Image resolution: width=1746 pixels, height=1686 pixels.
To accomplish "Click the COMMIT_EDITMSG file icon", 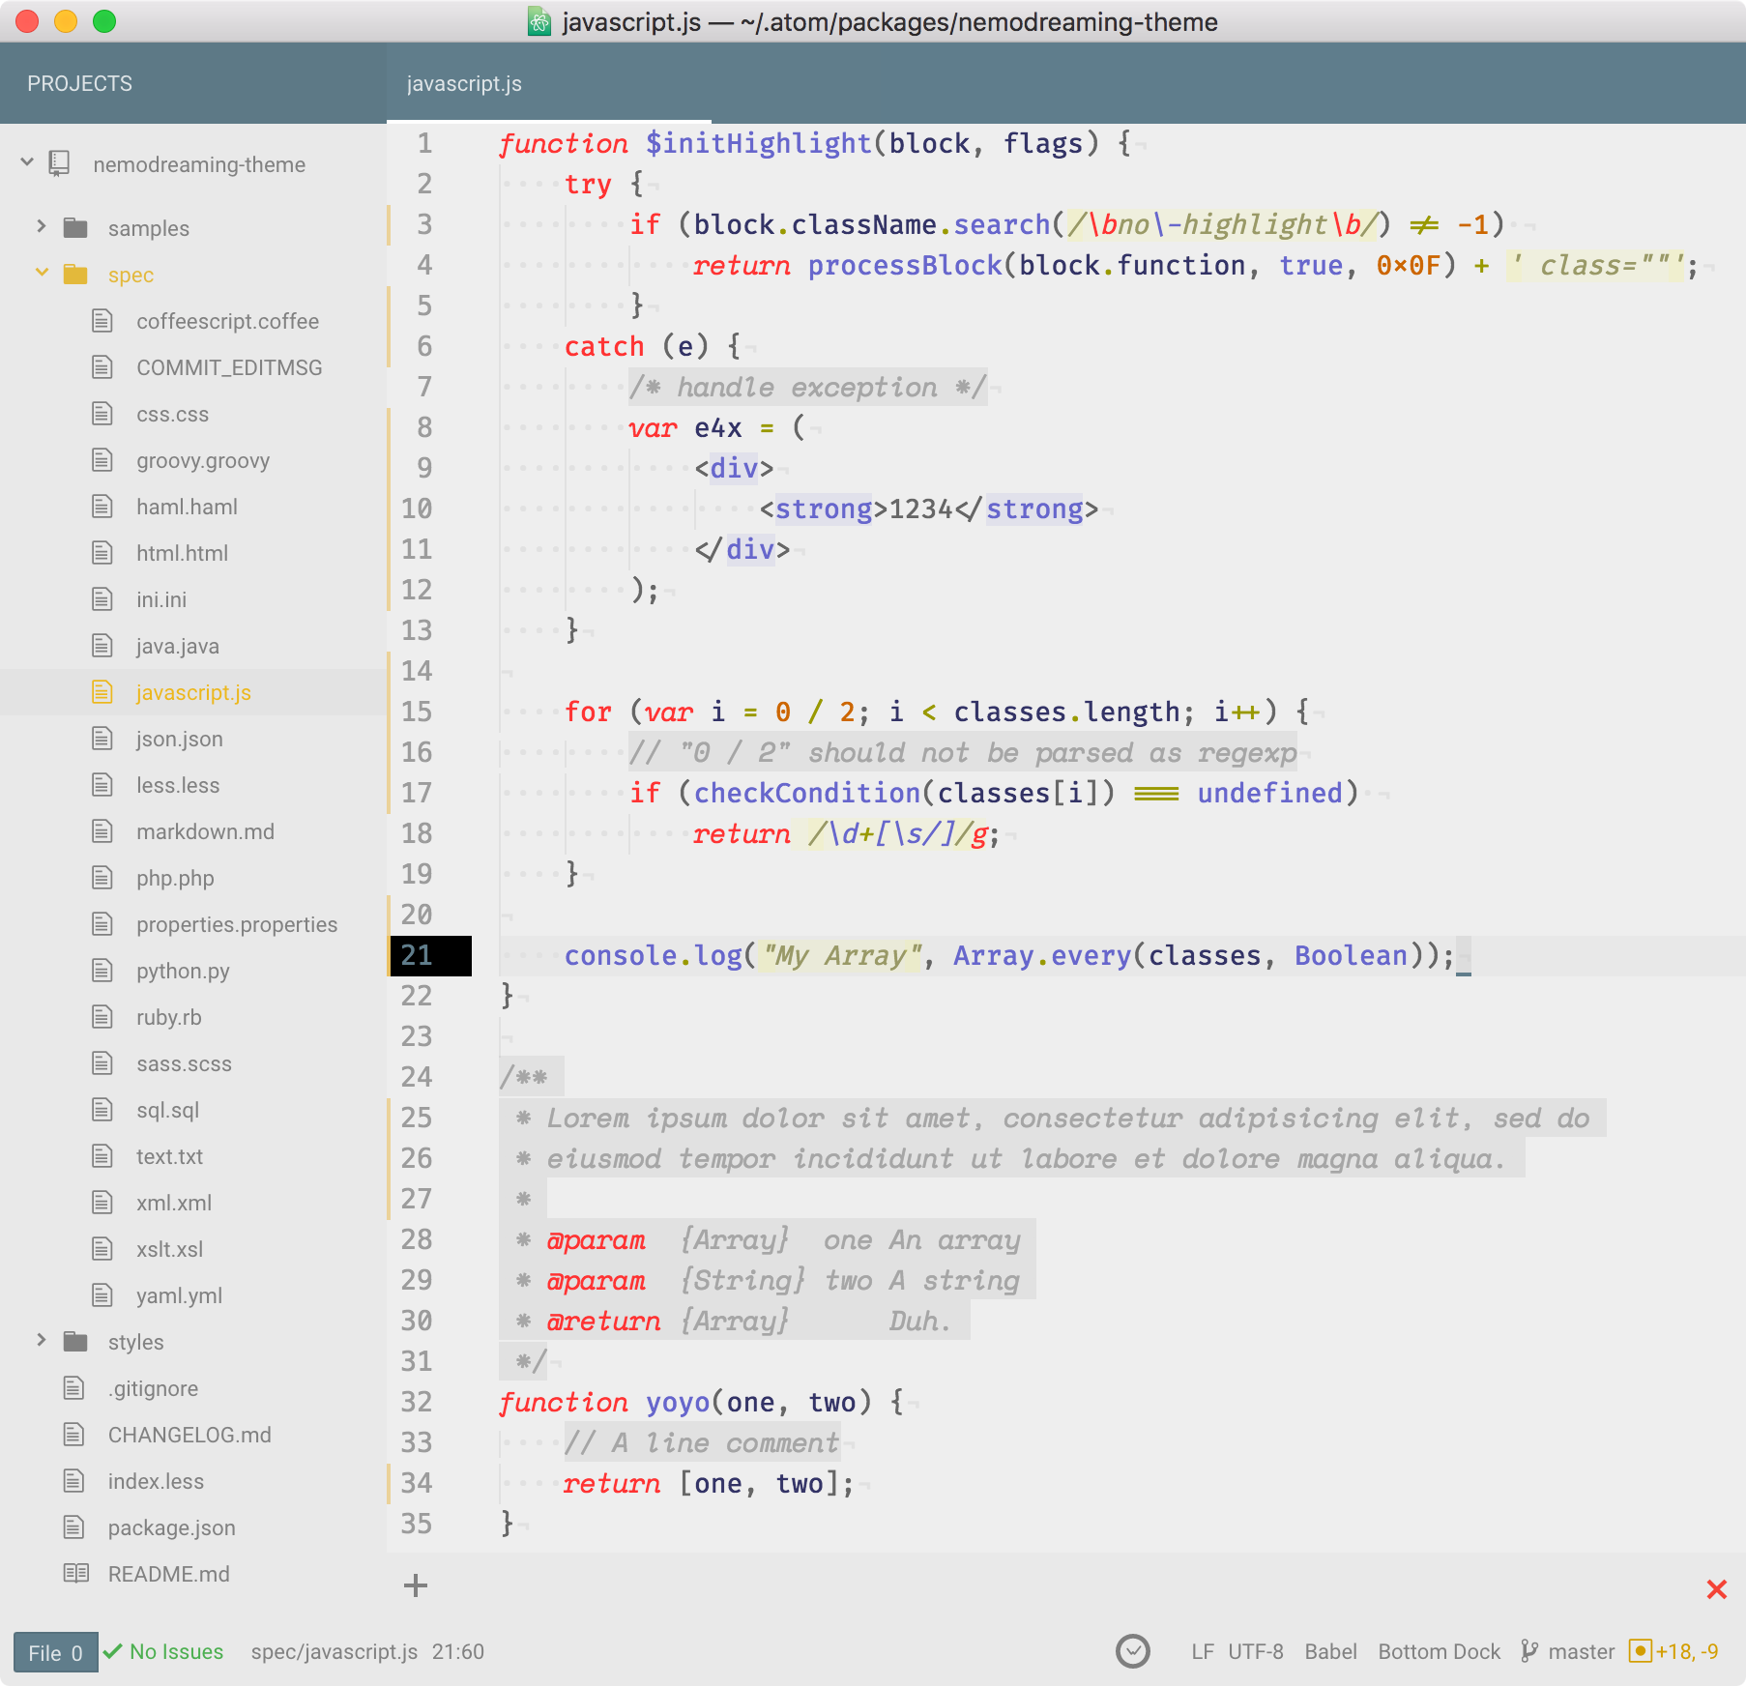I will (102, 366).
